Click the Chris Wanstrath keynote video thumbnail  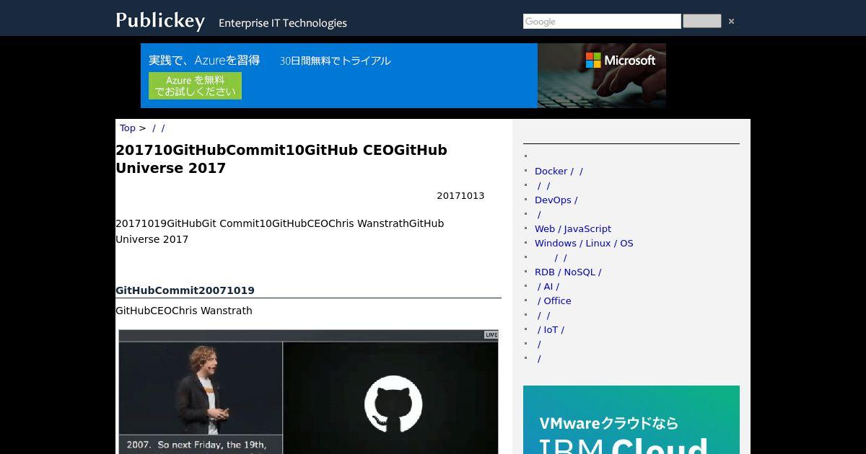point(308,392)
